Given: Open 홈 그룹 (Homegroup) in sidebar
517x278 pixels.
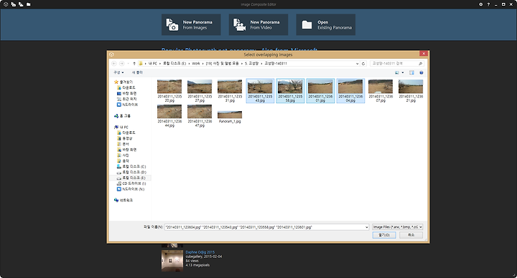Looking at the screenshot, I should pos(122,116).
